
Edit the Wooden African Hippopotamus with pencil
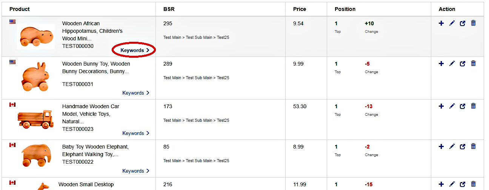tap(452, 23)
